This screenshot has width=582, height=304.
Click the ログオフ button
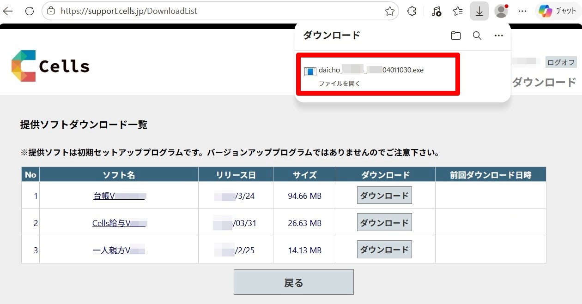(x=561, y=62)
